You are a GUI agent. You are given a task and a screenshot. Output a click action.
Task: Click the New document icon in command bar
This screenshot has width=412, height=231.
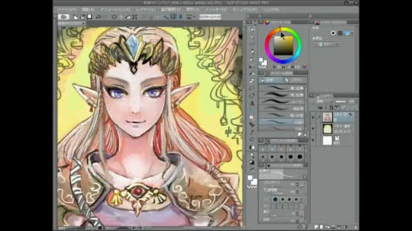[x=76, y=17]
